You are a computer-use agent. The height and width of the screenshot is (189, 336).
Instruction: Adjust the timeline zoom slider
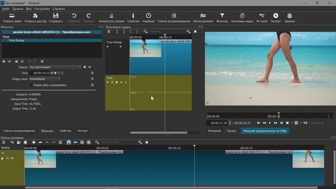coord(119,142)
